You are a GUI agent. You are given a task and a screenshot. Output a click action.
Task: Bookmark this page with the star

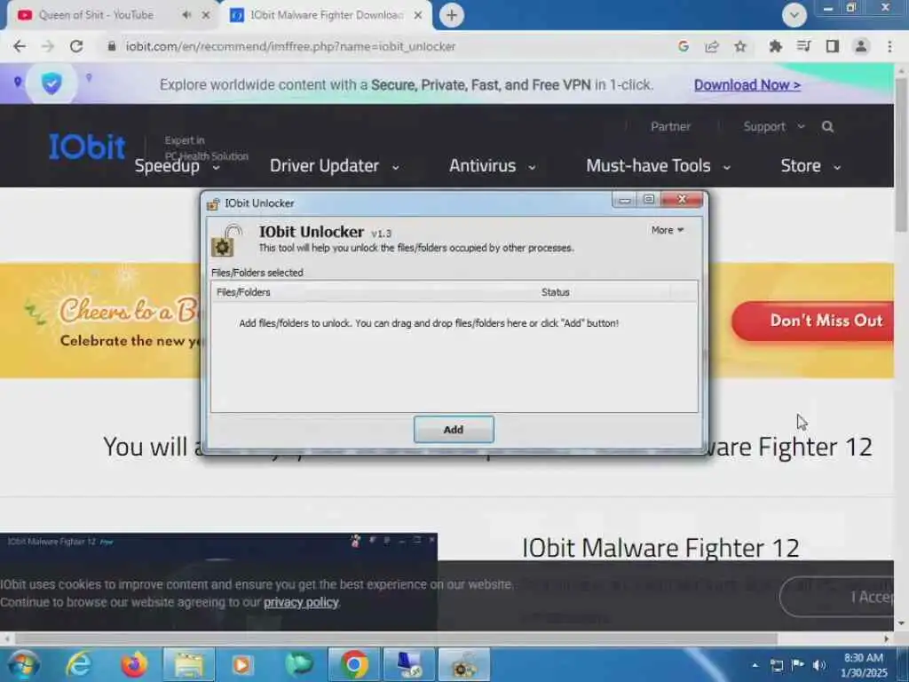[740, 46]
